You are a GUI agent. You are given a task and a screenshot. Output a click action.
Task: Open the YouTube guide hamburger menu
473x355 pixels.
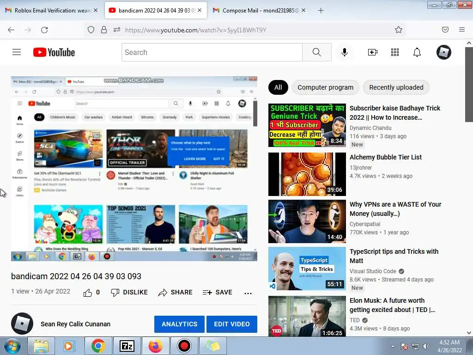(17, 52)
